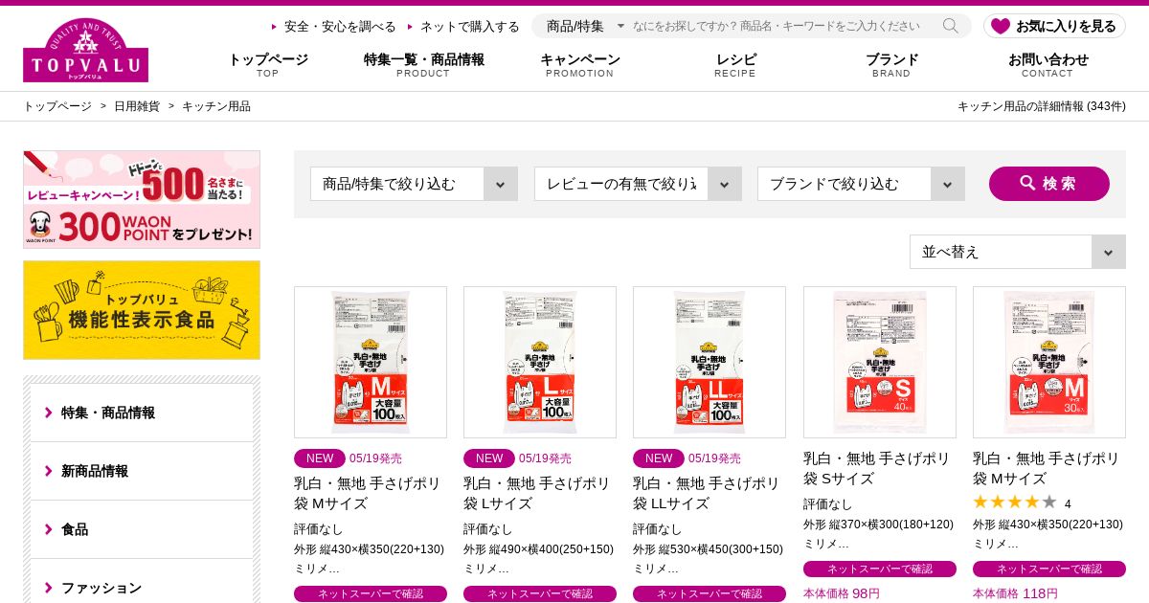Click title 乳白・無地 手さげポリ袋 LLサイズ
Screen dimensions: 1149x603
[x=707, y=493]
